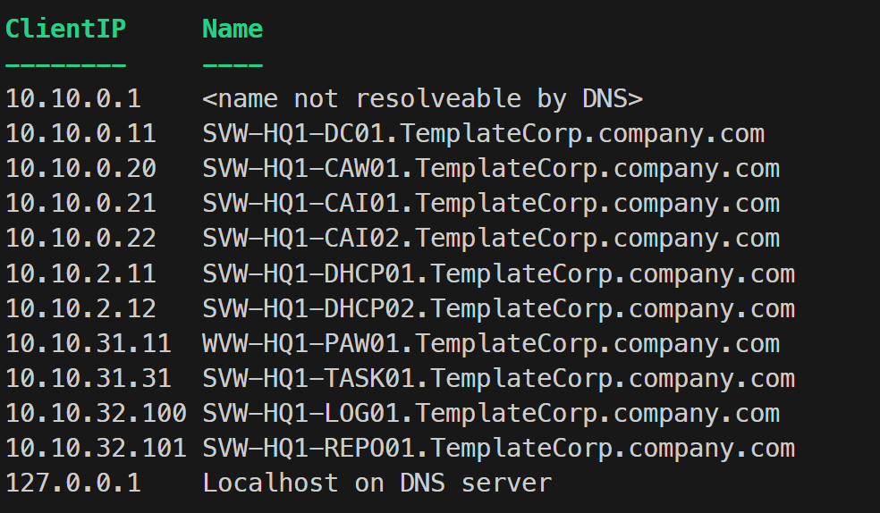Screen dimensions: 880x513
Task: Click hostname SVW-HQ1-CAI01.TemplateCorp.company.com
Action: coord(491,204)
